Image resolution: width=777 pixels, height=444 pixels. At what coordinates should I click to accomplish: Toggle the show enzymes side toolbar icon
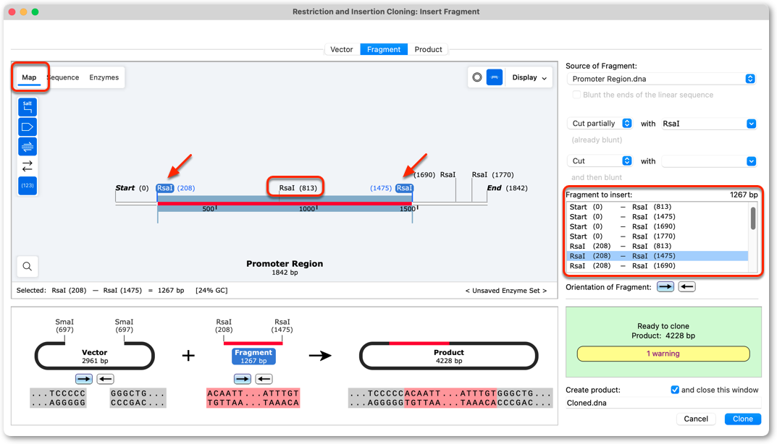click(28, 107)
